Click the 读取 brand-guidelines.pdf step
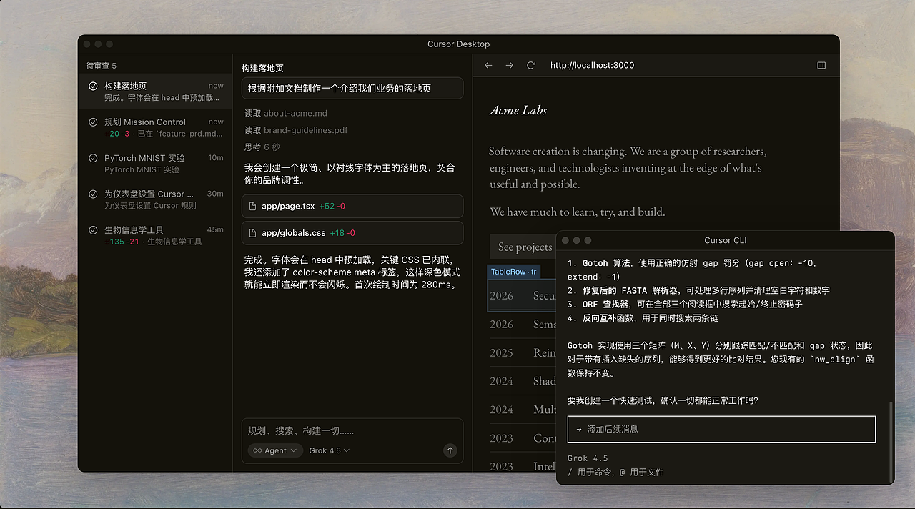 [x=296, y=130]
